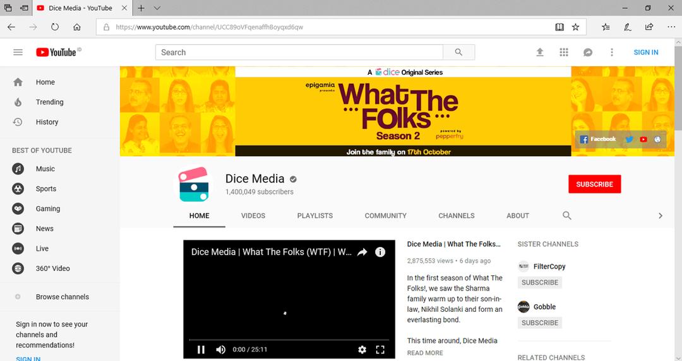Open the three-dot settings menu in YouTube header
The image size is (682, 361).
click(611, 52)
